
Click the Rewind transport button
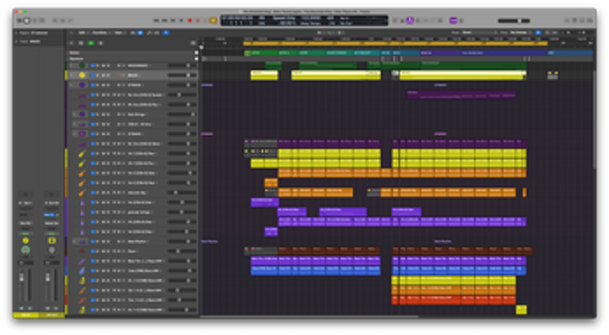[x=156, y=20]
